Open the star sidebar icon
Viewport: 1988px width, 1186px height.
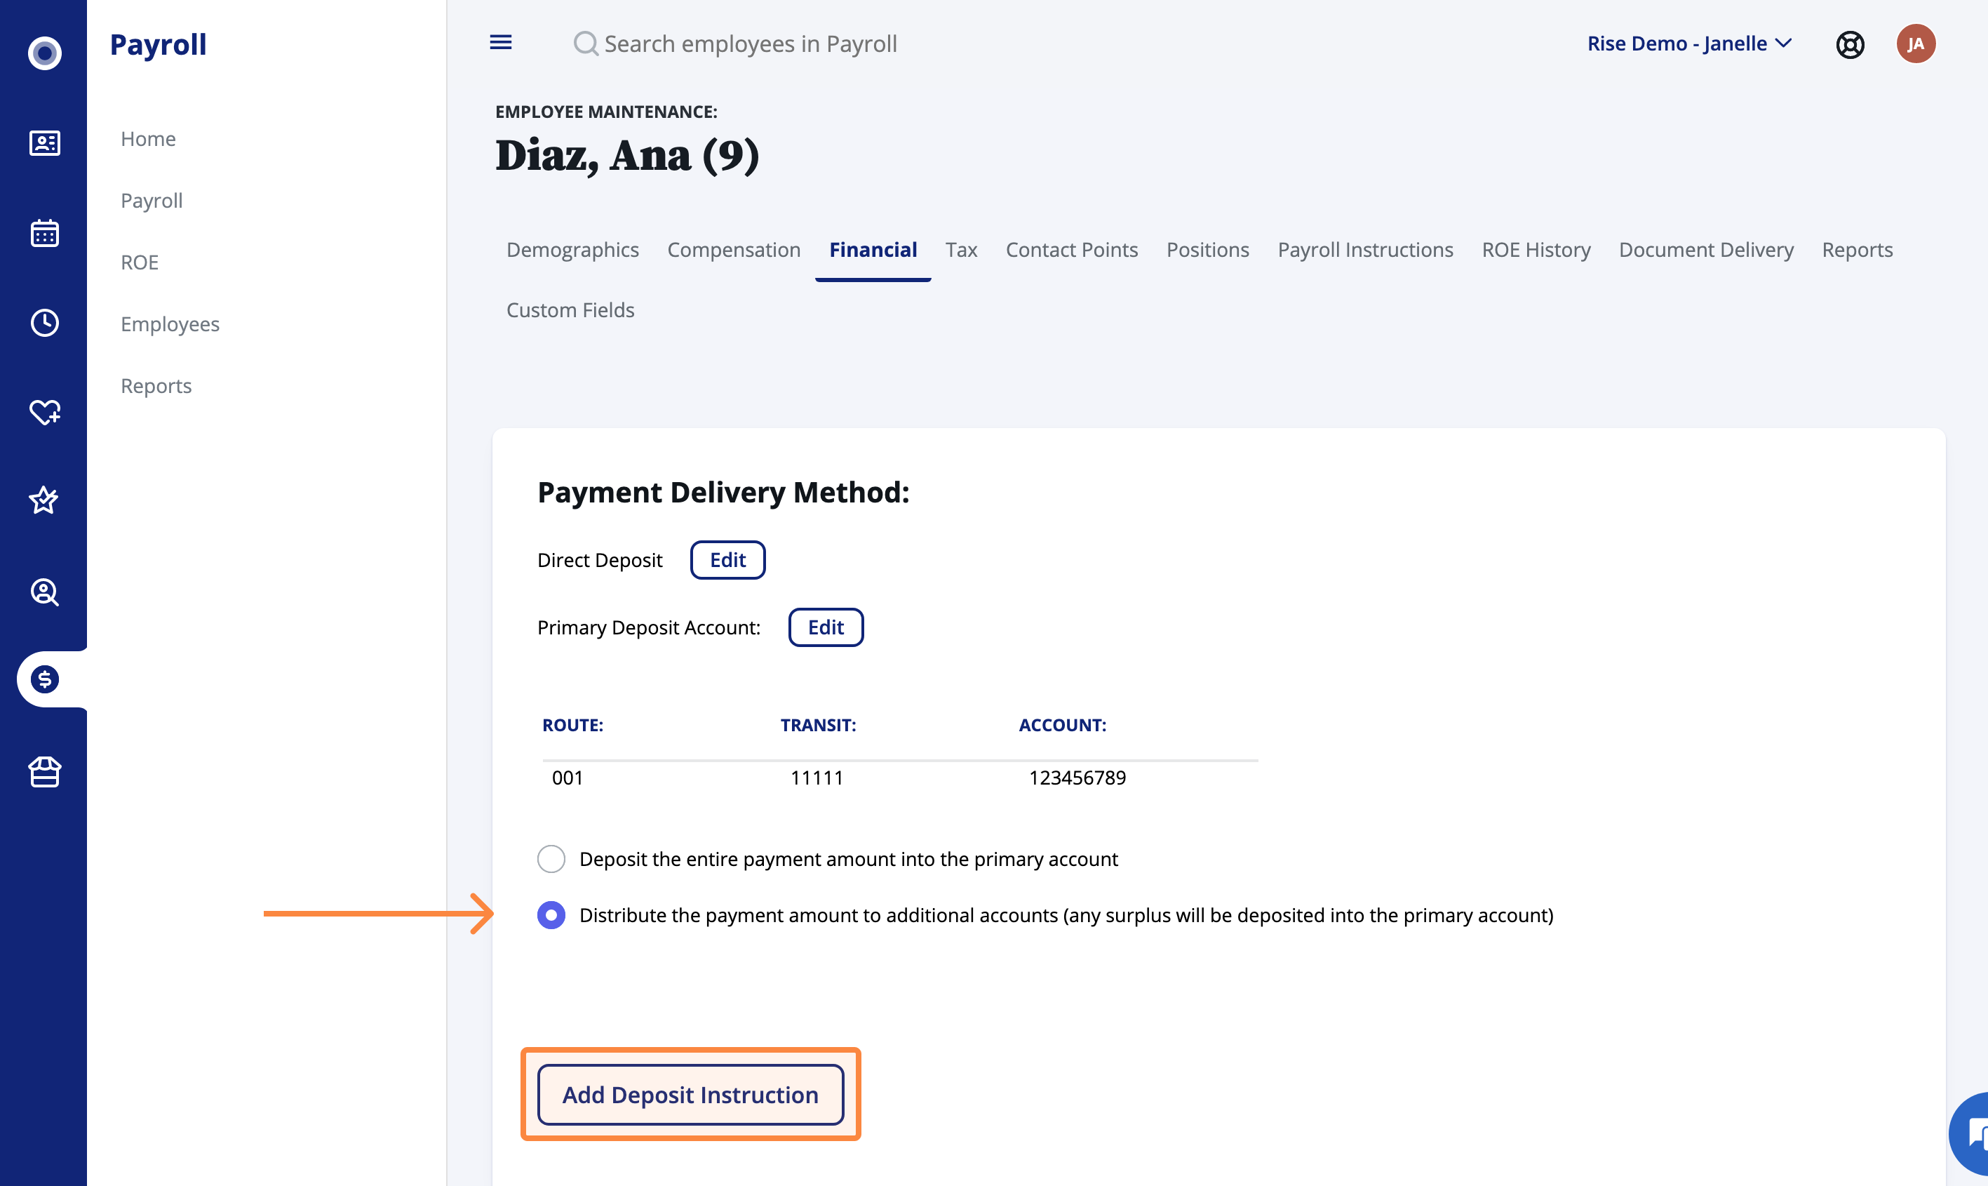44,500
